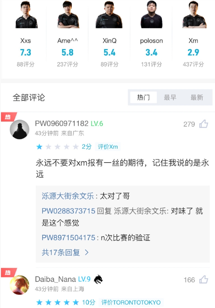The image size is (215, 308).
Task: Switch to 最新 comment sorting
Action: point(197,97)
